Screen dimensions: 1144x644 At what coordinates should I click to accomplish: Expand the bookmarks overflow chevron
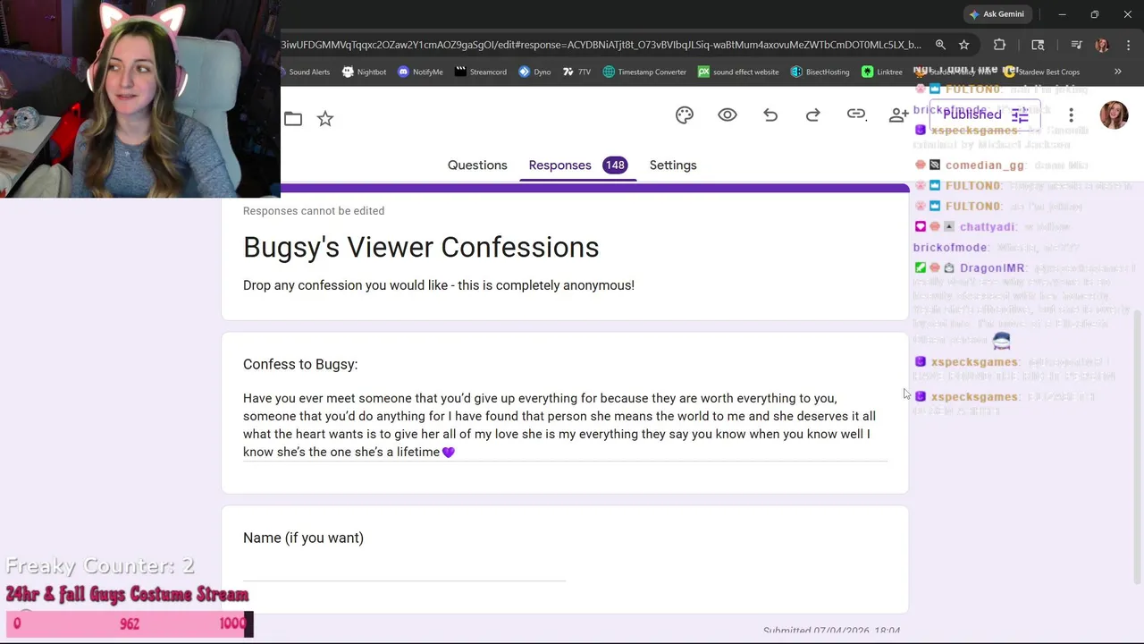tap(1117, 72)
